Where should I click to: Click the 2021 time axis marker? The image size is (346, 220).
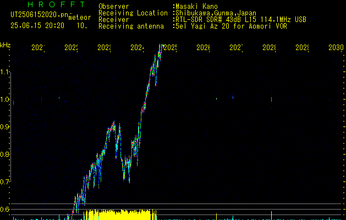tap(38, 47)
